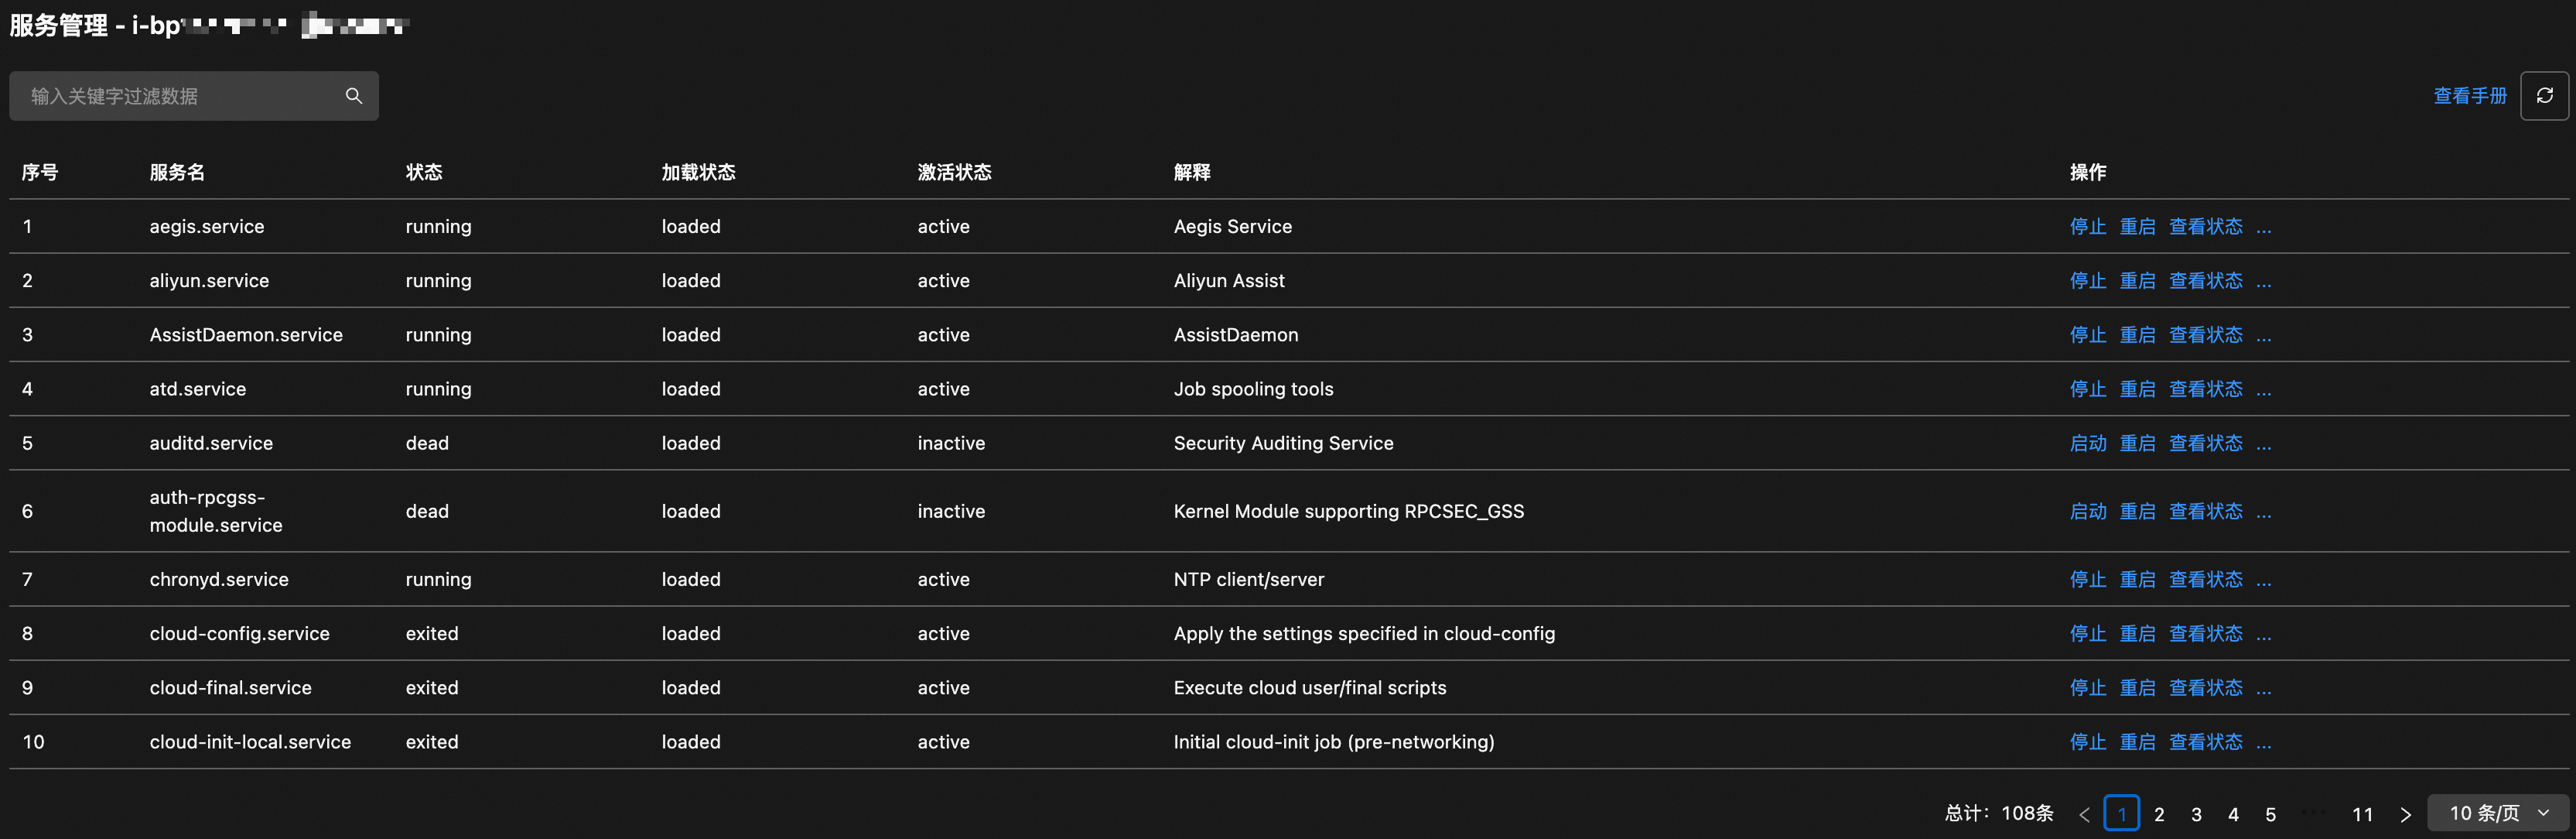Jump to page 2

2159,815
